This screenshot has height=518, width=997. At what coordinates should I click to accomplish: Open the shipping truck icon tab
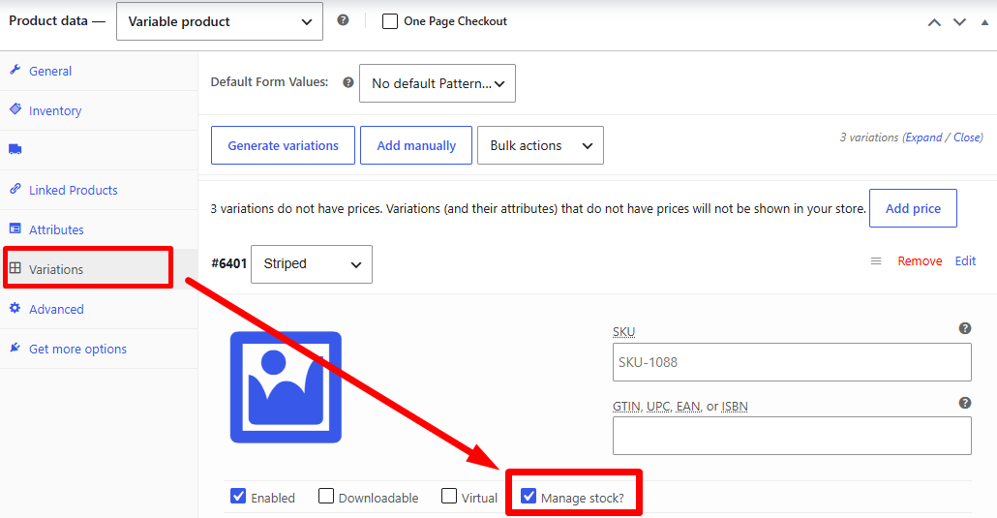15,149
